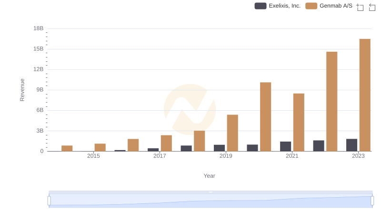381x219 pixels.
Task: Click right handle of zoom slider
Action: (x=372, y=200)
